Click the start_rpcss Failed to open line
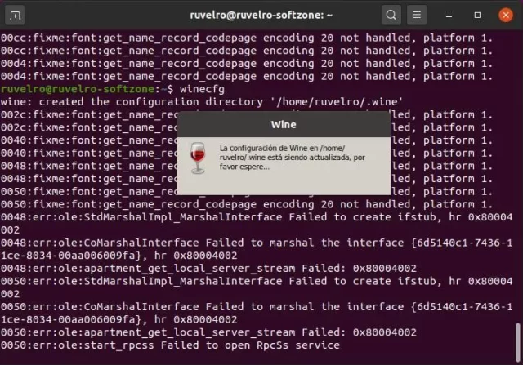 tap(170, 346)
